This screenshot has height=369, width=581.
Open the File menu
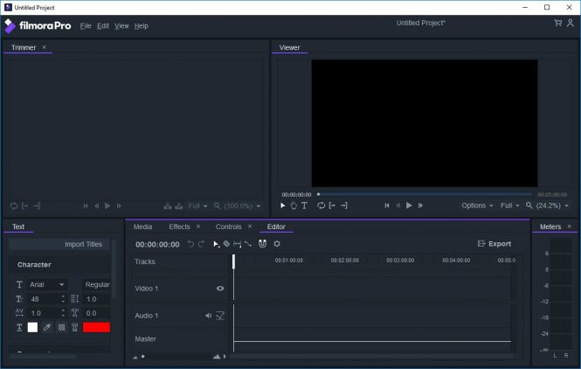coord(86,26)
